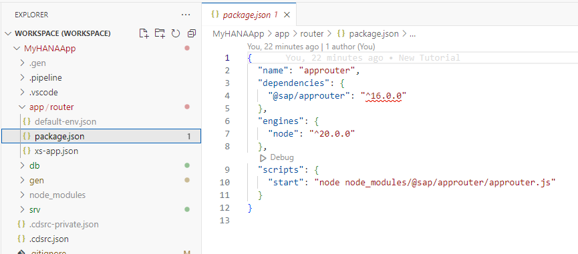Expand the node_modules folder
Viewport: 578px width, 254px height.
click(x=22, y=195)
